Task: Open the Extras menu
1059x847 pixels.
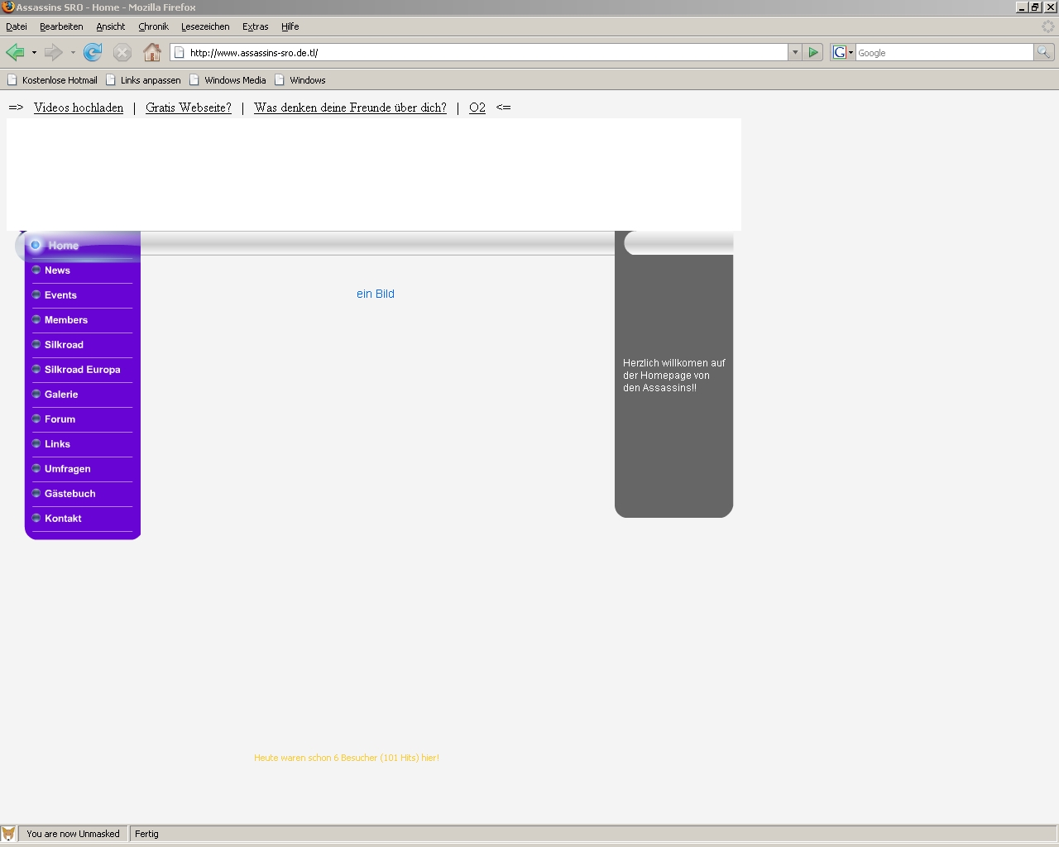Action: (x=255, y=26)
